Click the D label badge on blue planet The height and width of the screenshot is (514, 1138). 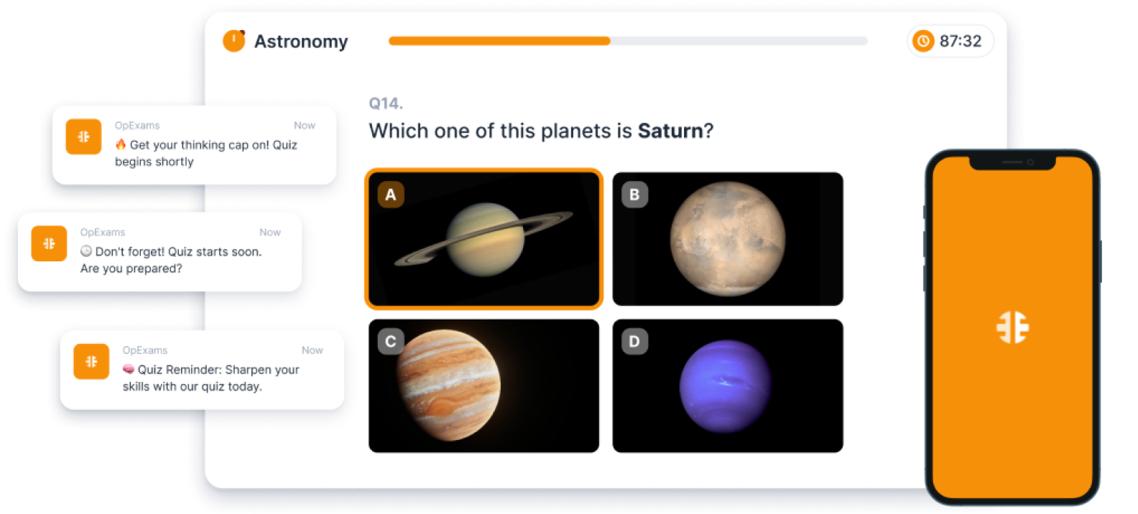(634, 342)
